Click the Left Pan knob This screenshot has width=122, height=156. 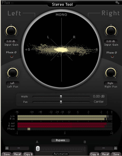[13, 73]
